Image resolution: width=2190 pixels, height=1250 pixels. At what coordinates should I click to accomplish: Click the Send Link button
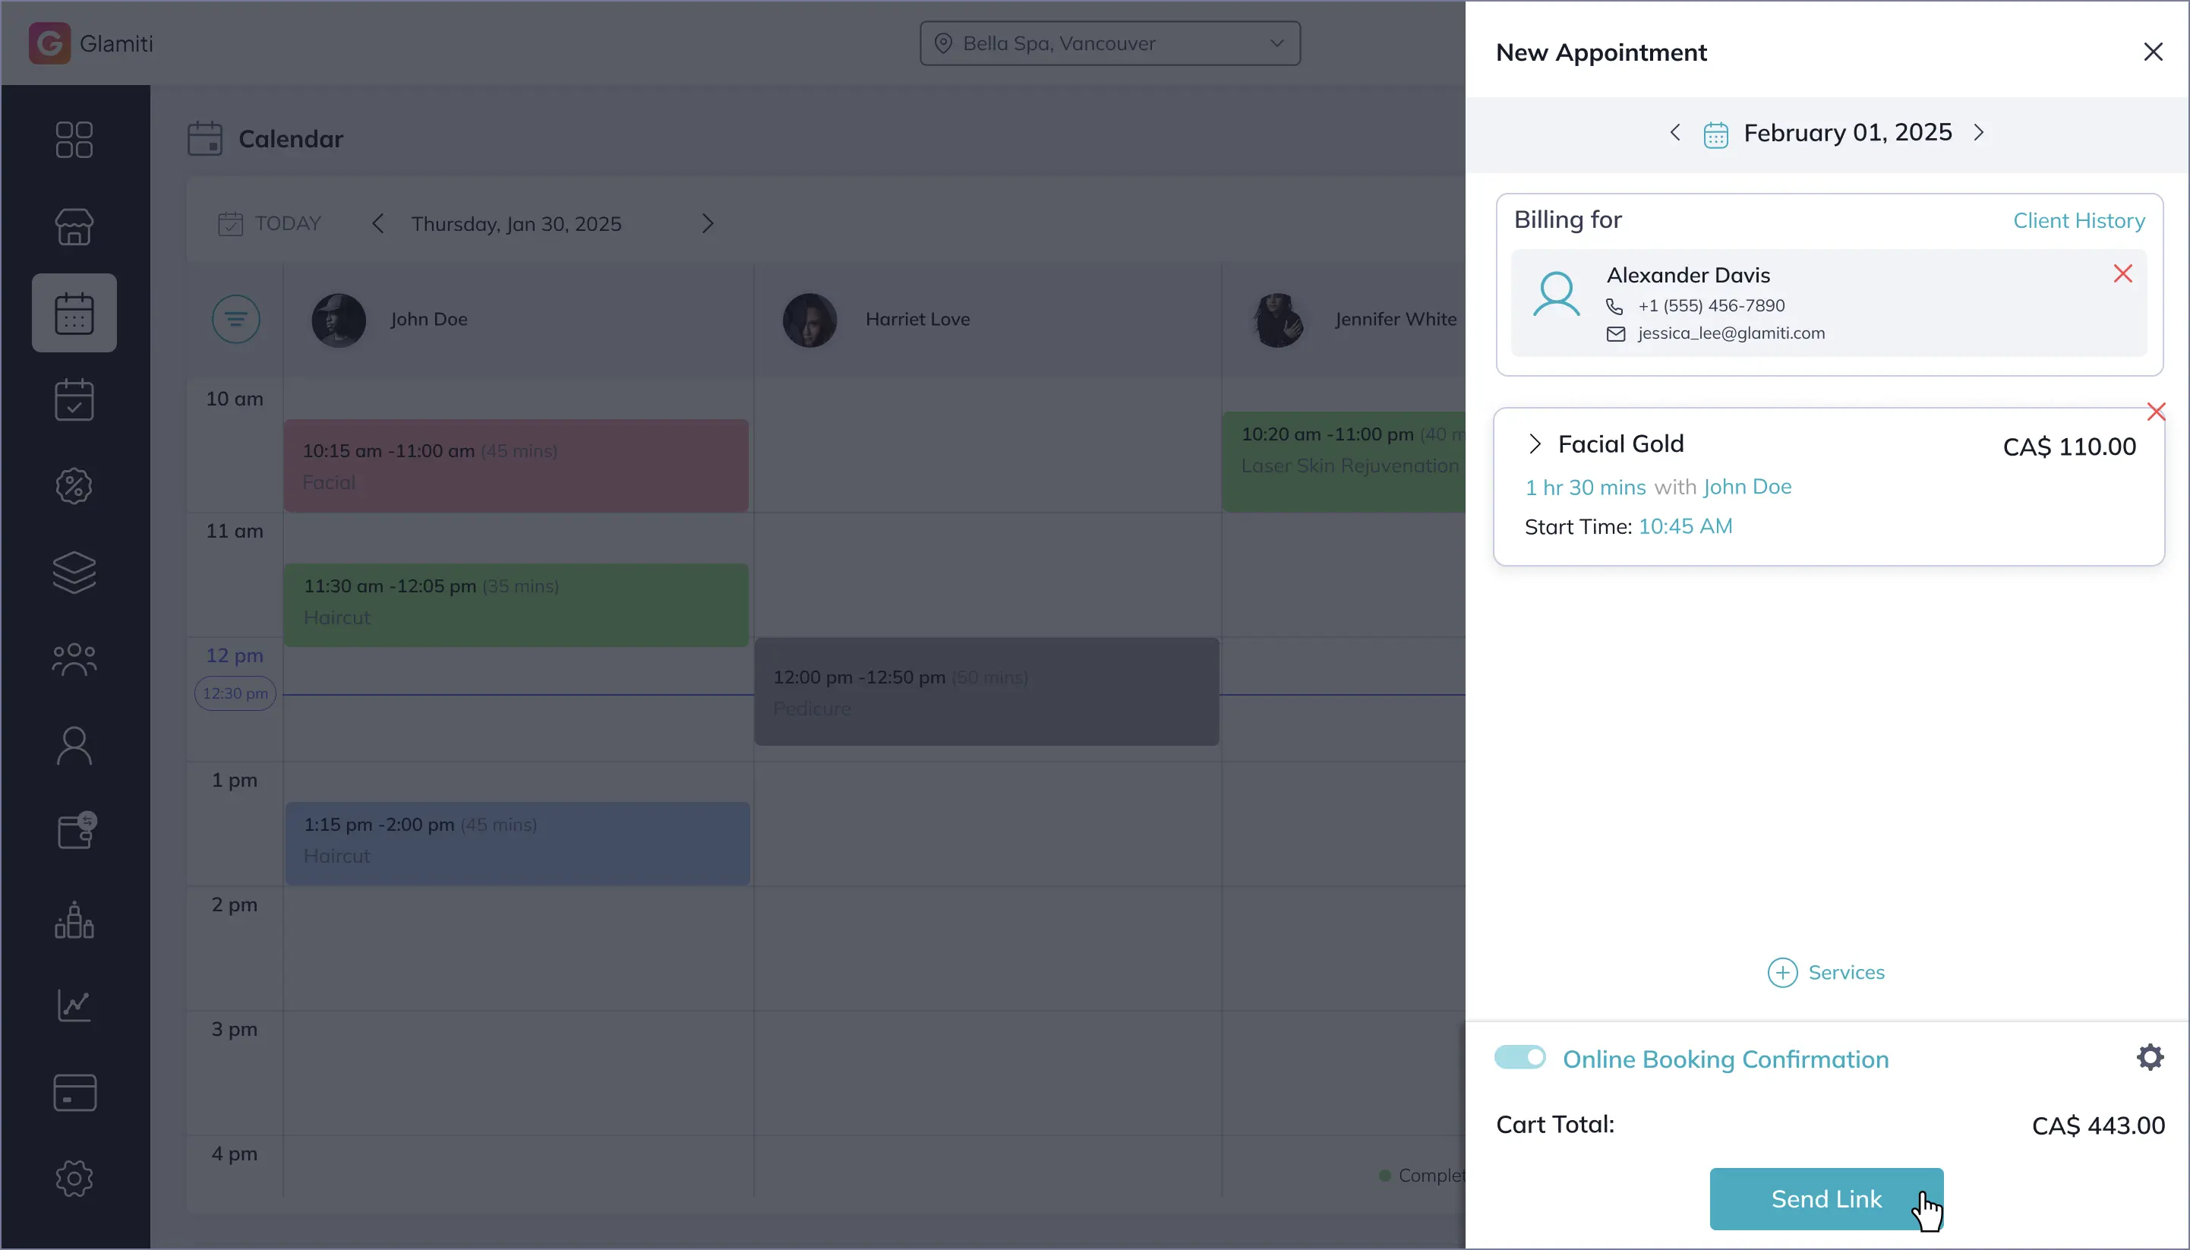point(1826,1198)
